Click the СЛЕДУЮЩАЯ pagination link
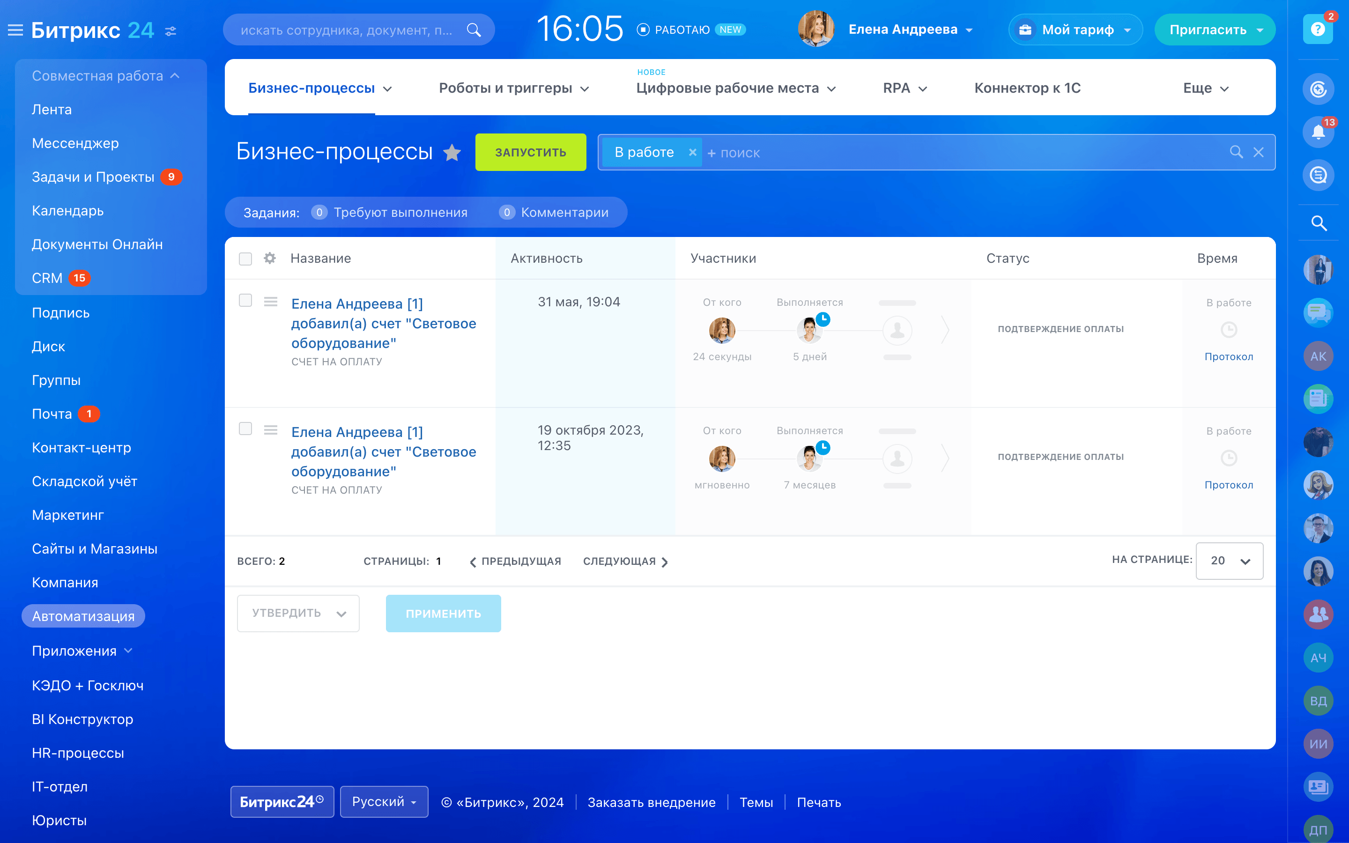 (x=625, y=562)
